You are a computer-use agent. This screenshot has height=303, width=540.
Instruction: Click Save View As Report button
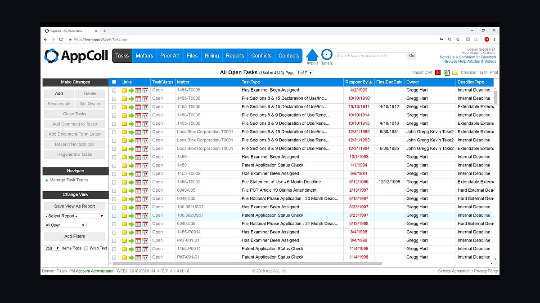coord(74,206)
